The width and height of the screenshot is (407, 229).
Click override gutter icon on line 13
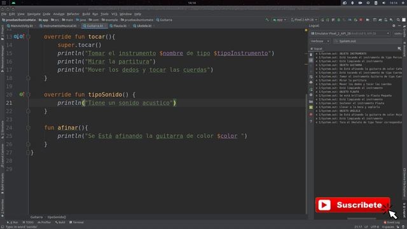[22, 37]
